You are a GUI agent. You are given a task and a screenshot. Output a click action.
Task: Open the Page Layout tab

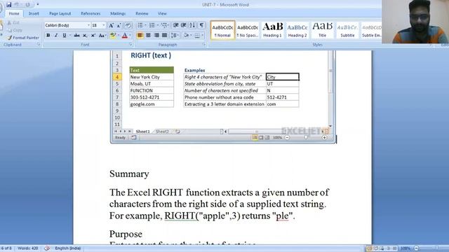60,13
